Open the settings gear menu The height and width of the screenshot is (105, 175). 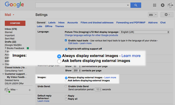(x=167, y=15)
